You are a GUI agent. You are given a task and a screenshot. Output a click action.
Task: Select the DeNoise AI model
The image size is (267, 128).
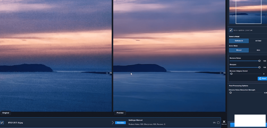tap(239, 41)
